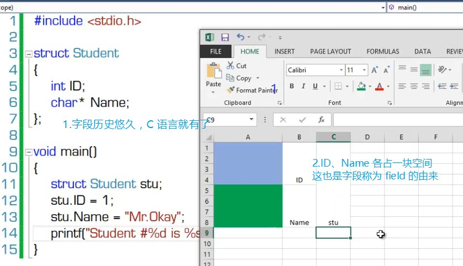Image resolution: width=463 pixels, height=266 pixels.
Task: Open the Font dialog launcher
Action: (x=390, y=103)
